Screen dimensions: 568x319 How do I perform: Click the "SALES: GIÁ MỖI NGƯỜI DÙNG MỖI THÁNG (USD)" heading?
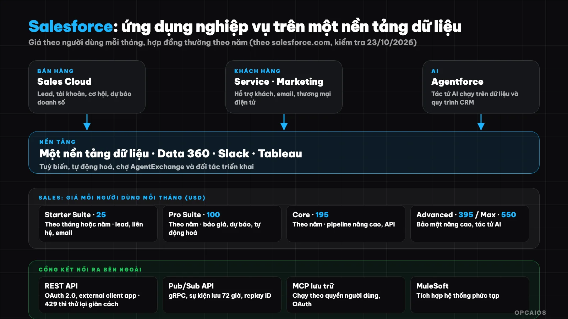coord(122,197)
